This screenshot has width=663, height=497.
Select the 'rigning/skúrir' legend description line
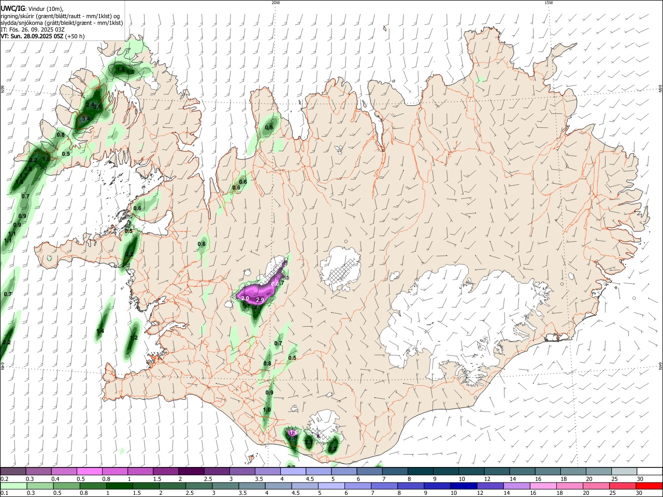click(60, 16)
